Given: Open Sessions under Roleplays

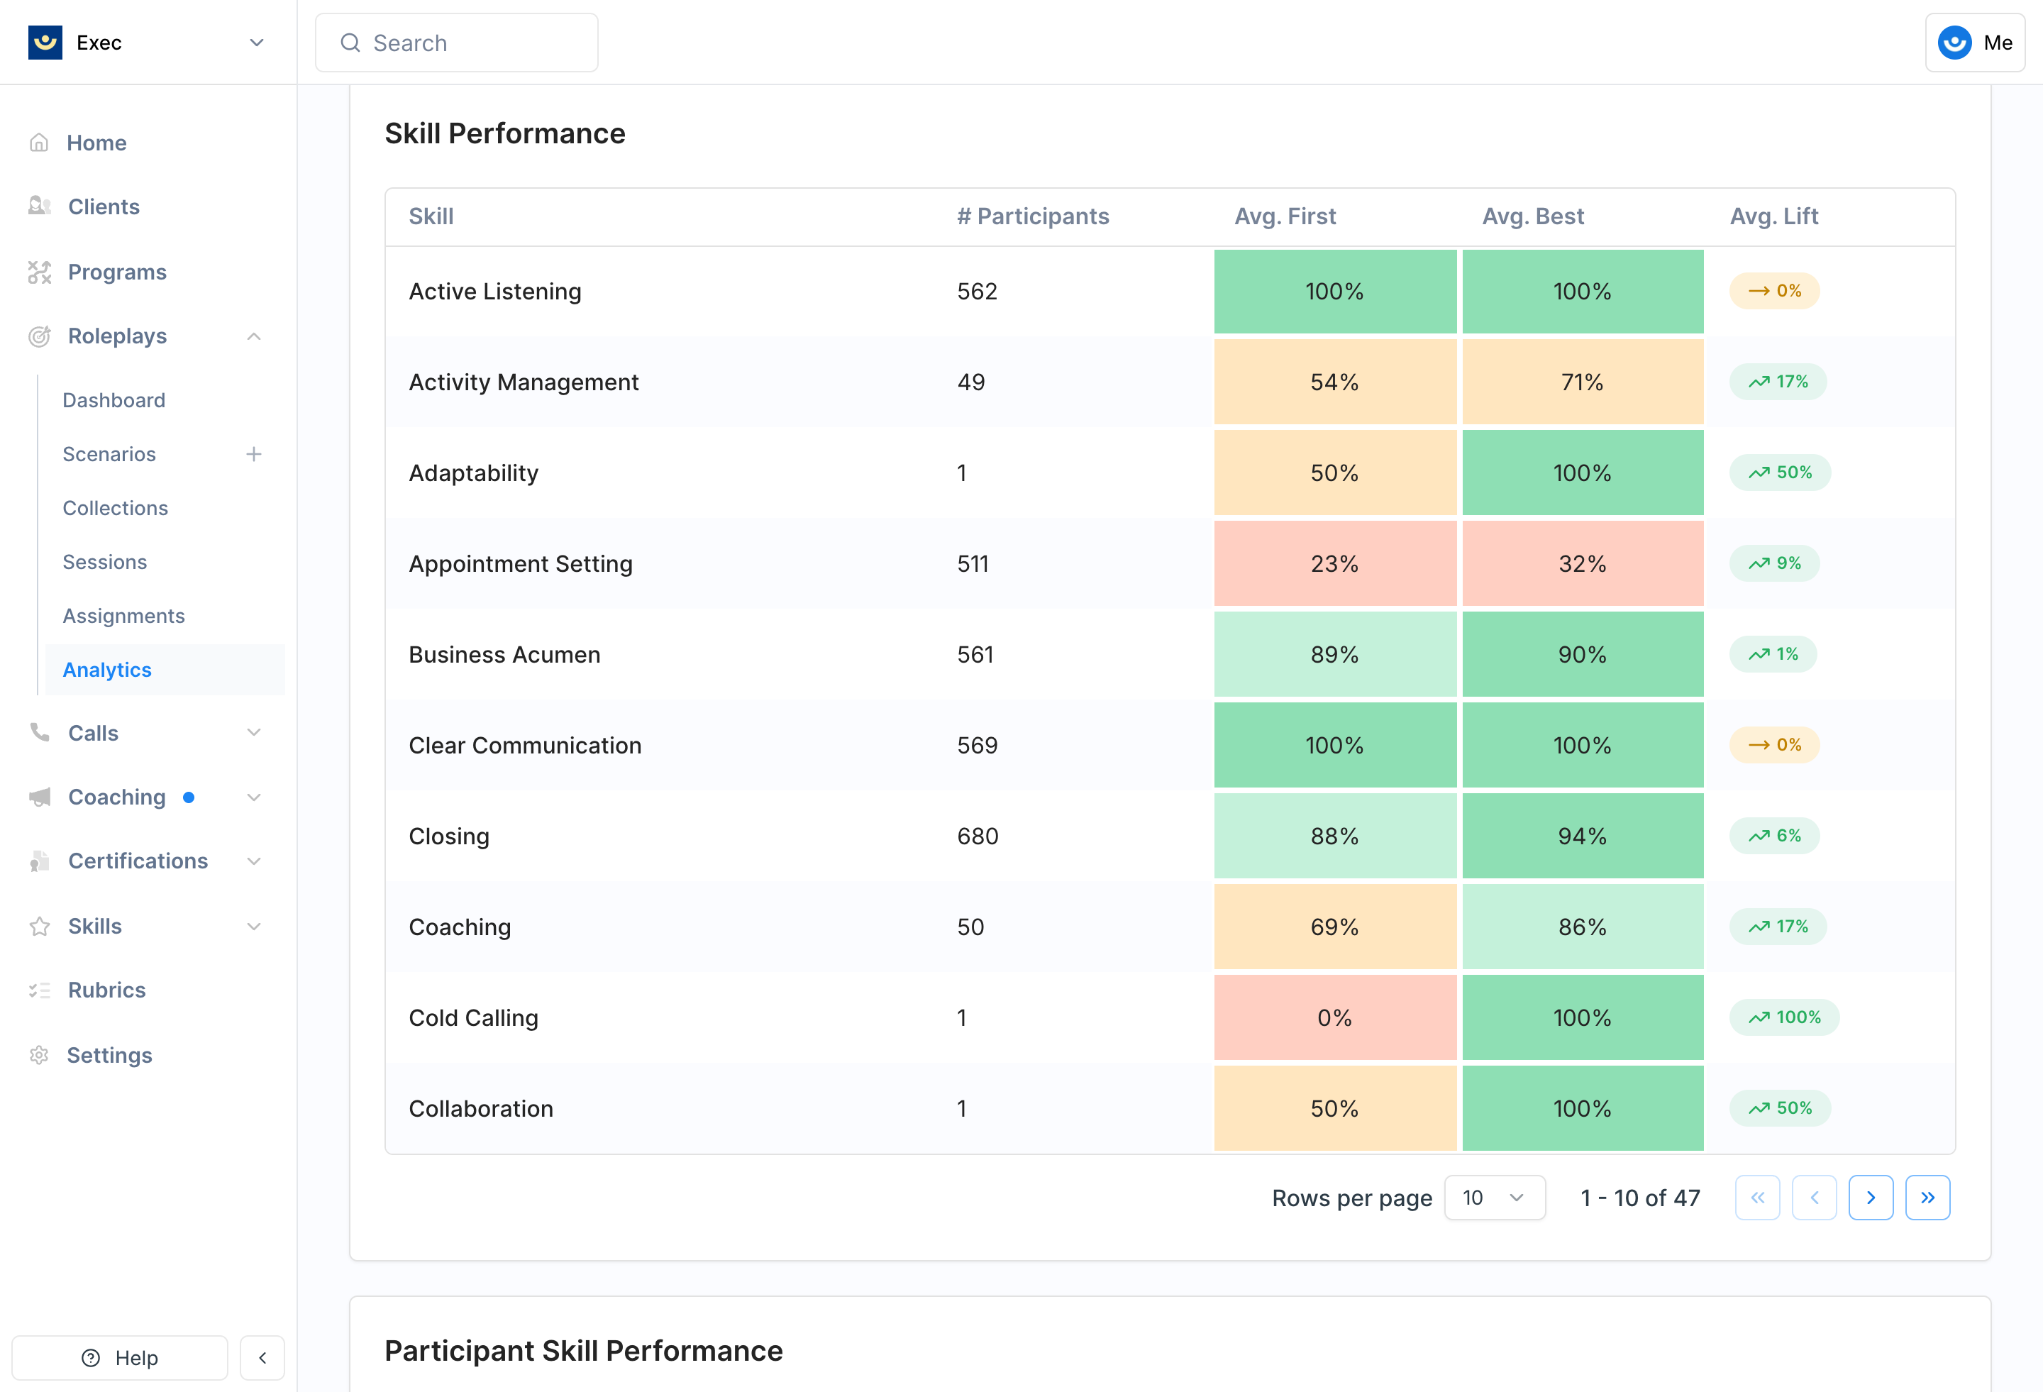Looking at the screenshot, I should click(x=104, y=562).
